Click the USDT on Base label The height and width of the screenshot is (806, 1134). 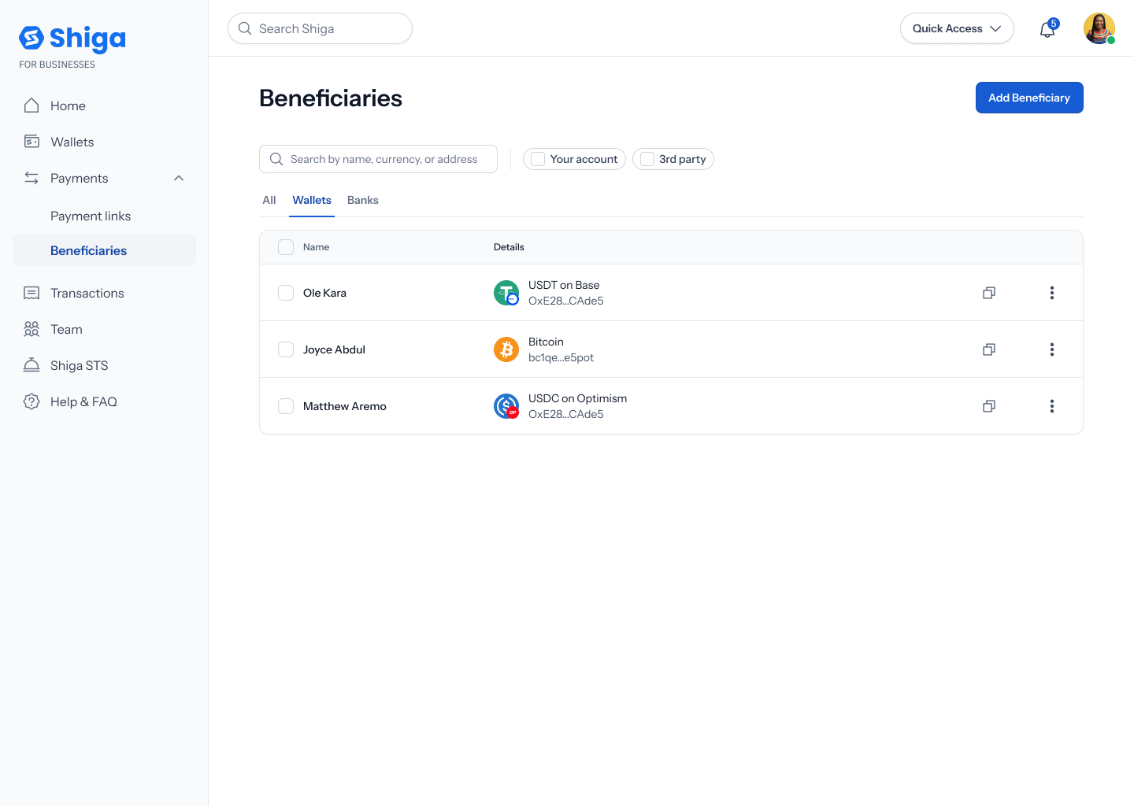coord(564,285)
